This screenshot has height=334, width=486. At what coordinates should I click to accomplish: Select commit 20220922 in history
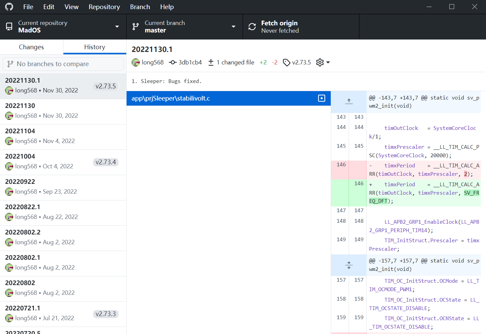pos(63,188)
